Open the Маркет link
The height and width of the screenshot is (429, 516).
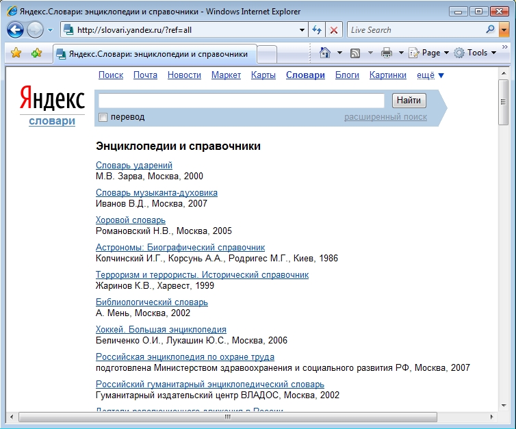pyautogui.click(x=226, y=75)
